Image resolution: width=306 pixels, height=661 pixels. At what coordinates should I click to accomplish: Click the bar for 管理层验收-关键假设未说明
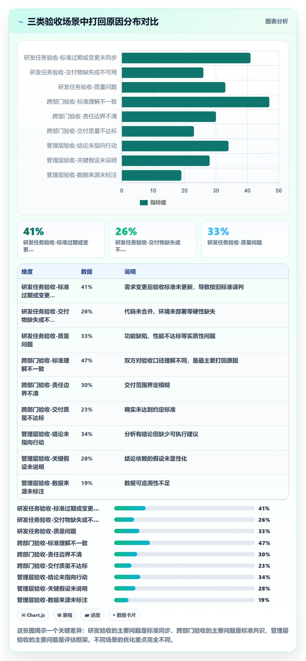coord(166,161)
